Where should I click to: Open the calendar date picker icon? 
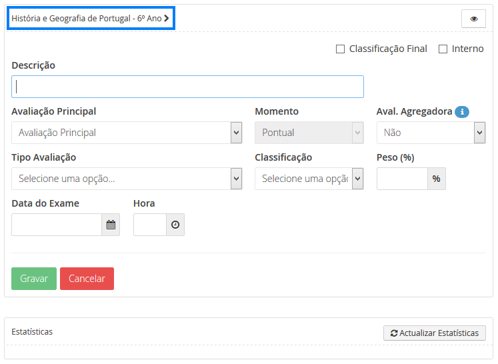[x=111, y=225]
